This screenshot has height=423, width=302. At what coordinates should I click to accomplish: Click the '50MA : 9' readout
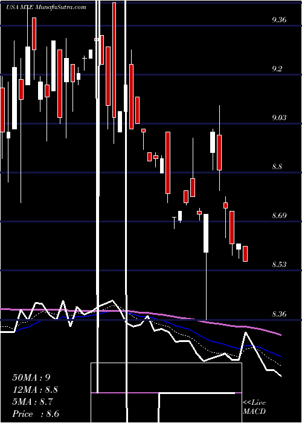(x=31, y=378)
